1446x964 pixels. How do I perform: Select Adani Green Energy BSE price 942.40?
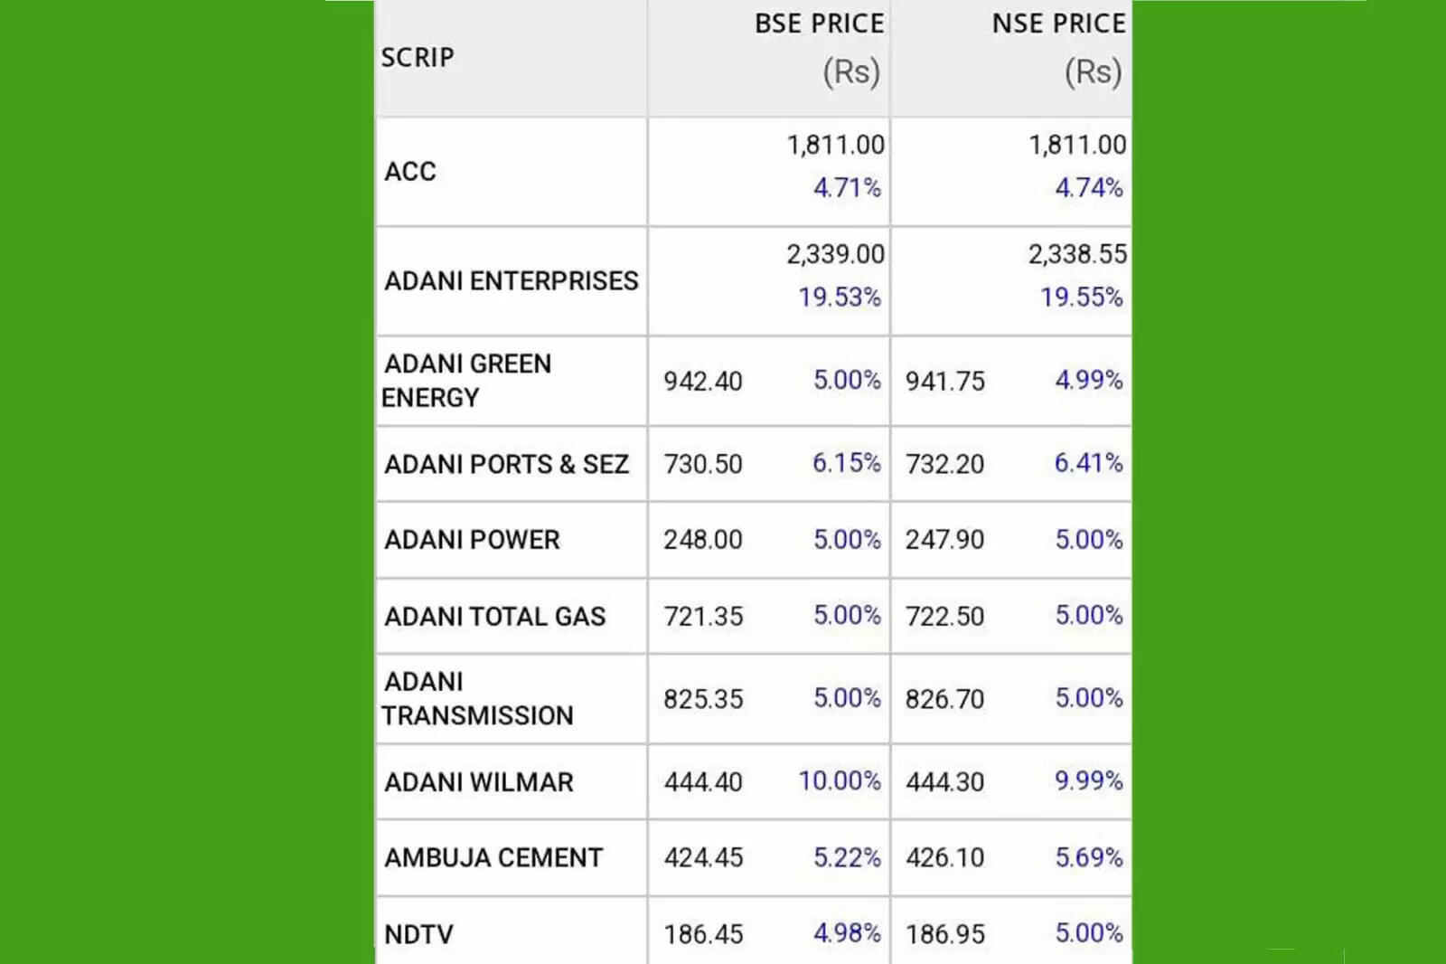coord(703,382)
